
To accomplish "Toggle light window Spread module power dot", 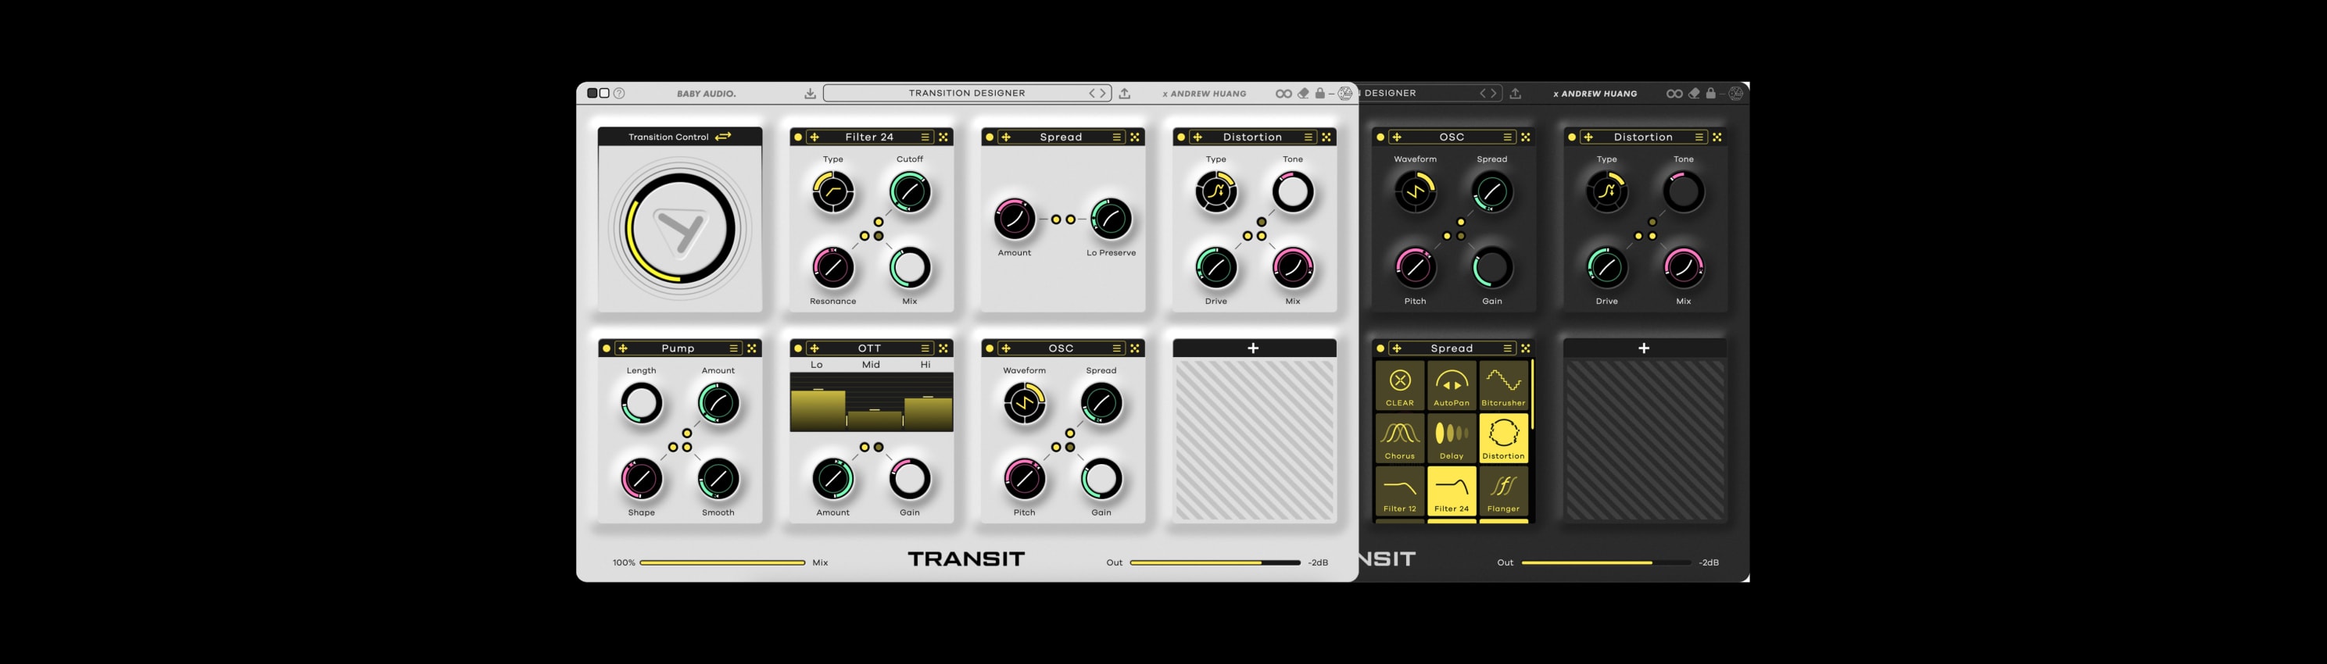I will pos(990,137).
